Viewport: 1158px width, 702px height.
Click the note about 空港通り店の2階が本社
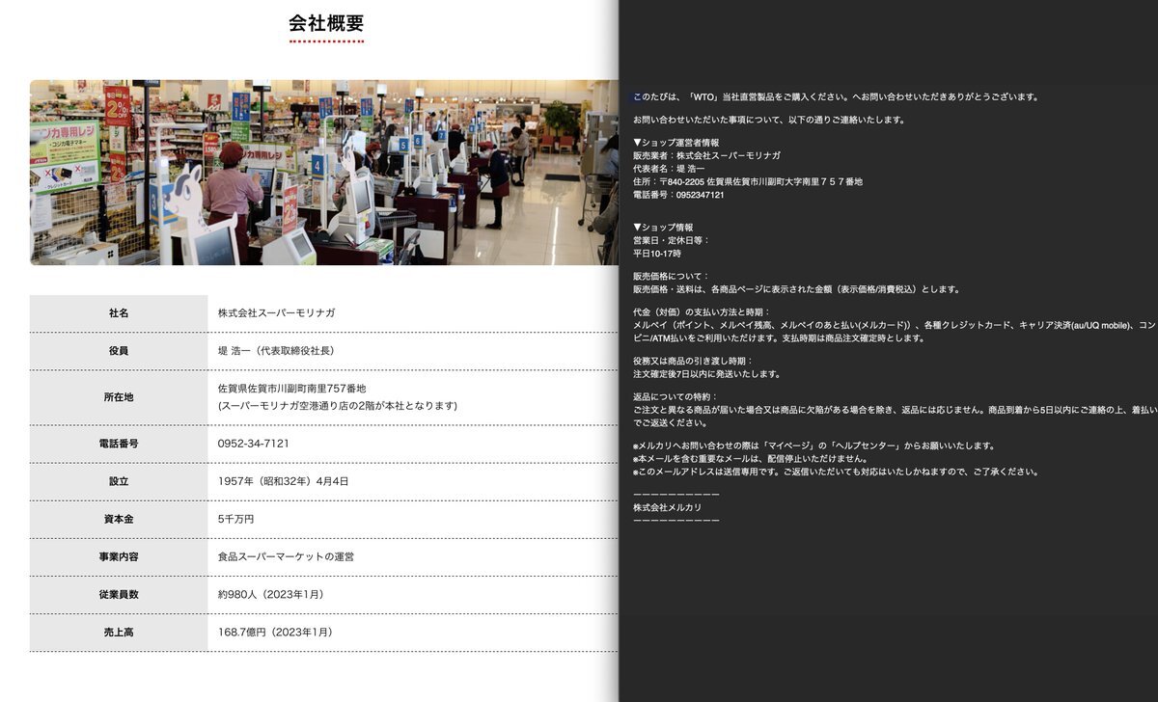[x=338, y=406]
